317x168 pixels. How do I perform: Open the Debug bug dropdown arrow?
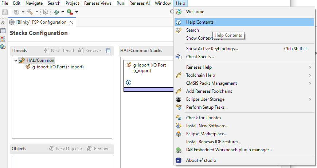pyautogui.click(x=63, y=12)
